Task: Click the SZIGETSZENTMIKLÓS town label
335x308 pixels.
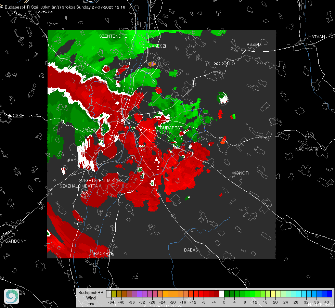Action: click(101, 180)
